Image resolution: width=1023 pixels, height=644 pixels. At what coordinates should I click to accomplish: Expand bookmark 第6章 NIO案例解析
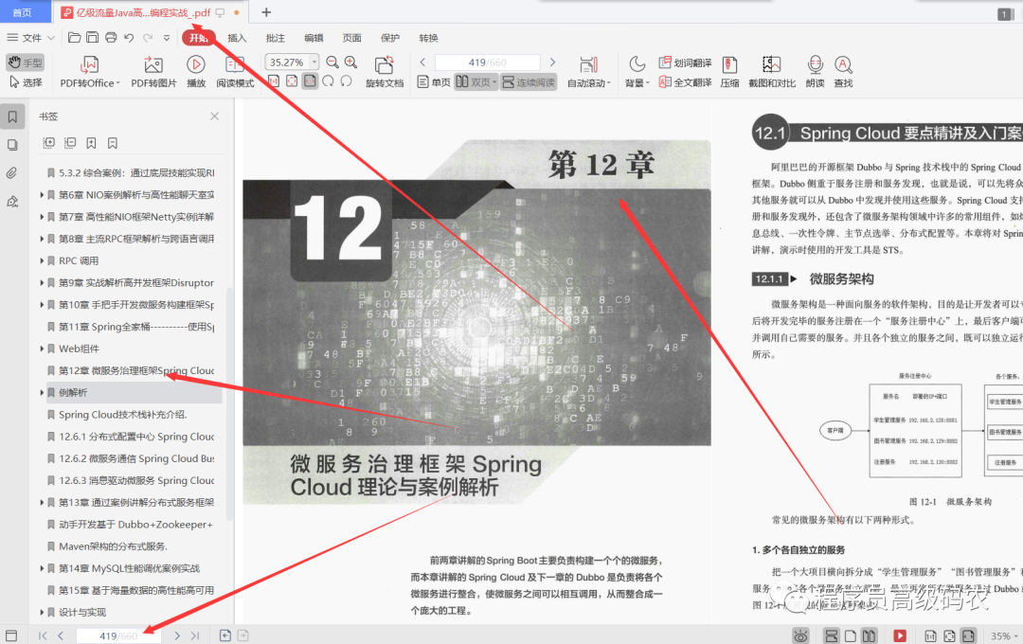coord(42,195)
